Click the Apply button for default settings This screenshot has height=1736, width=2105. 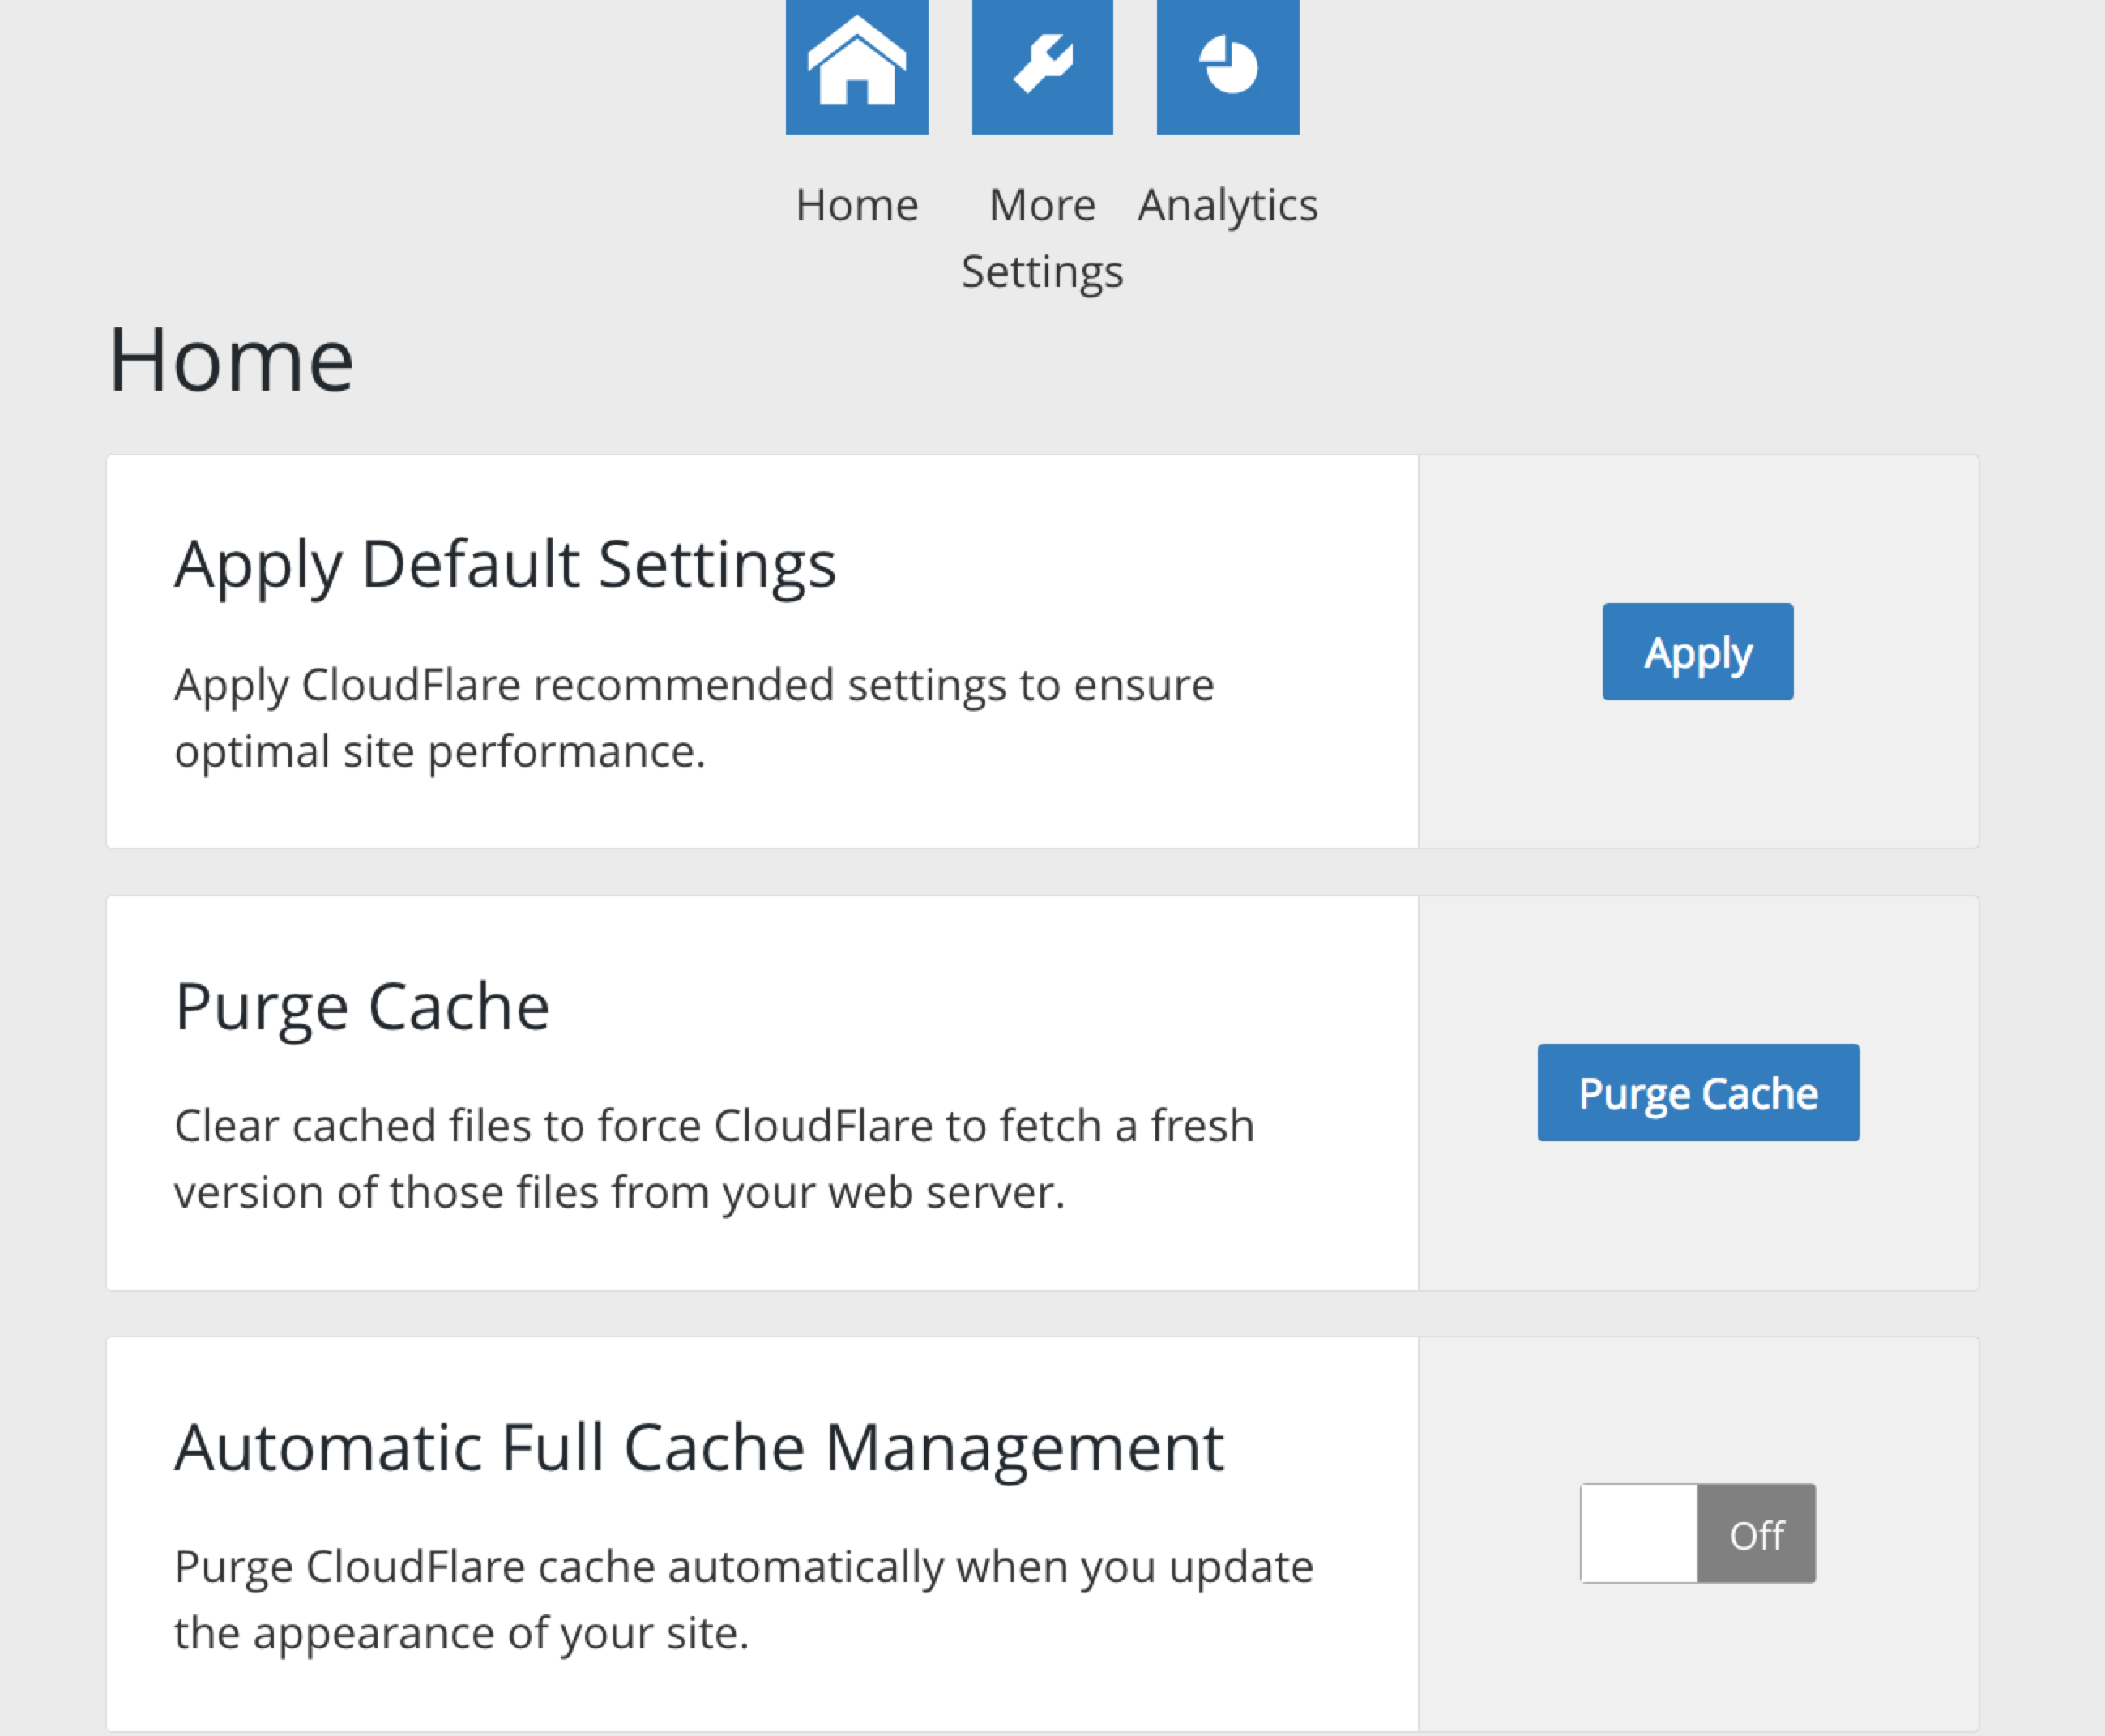click(x=1697, y=652)
